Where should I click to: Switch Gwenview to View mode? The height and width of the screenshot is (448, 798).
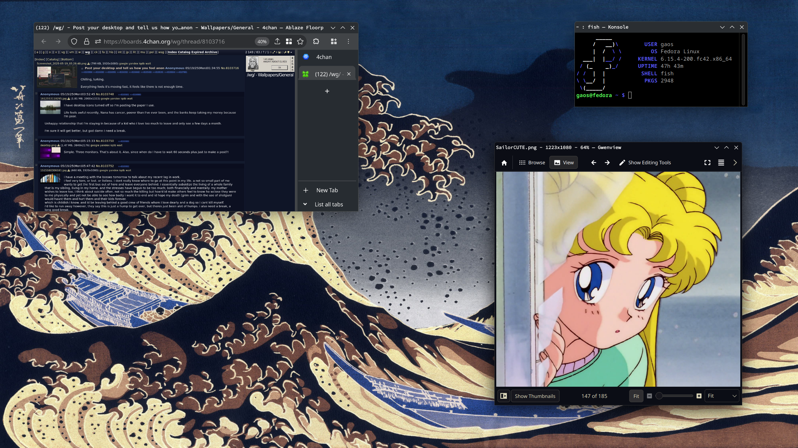click(564, 163)
